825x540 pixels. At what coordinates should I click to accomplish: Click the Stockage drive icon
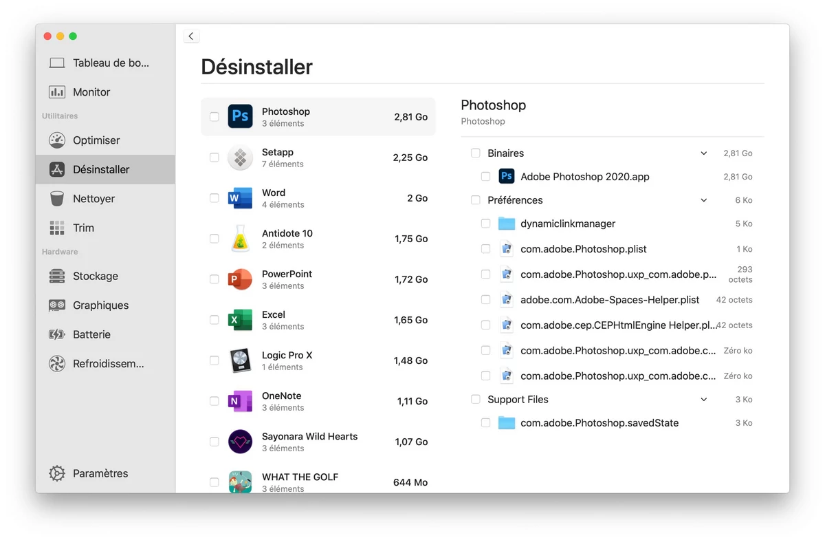coord(57,276)
